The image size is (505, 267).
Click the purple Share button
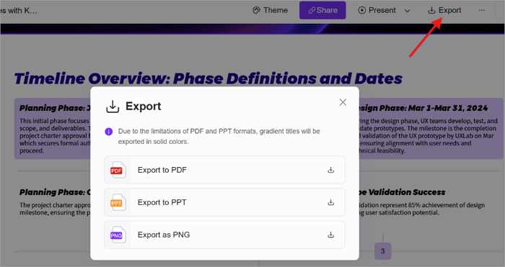(322, 10)
